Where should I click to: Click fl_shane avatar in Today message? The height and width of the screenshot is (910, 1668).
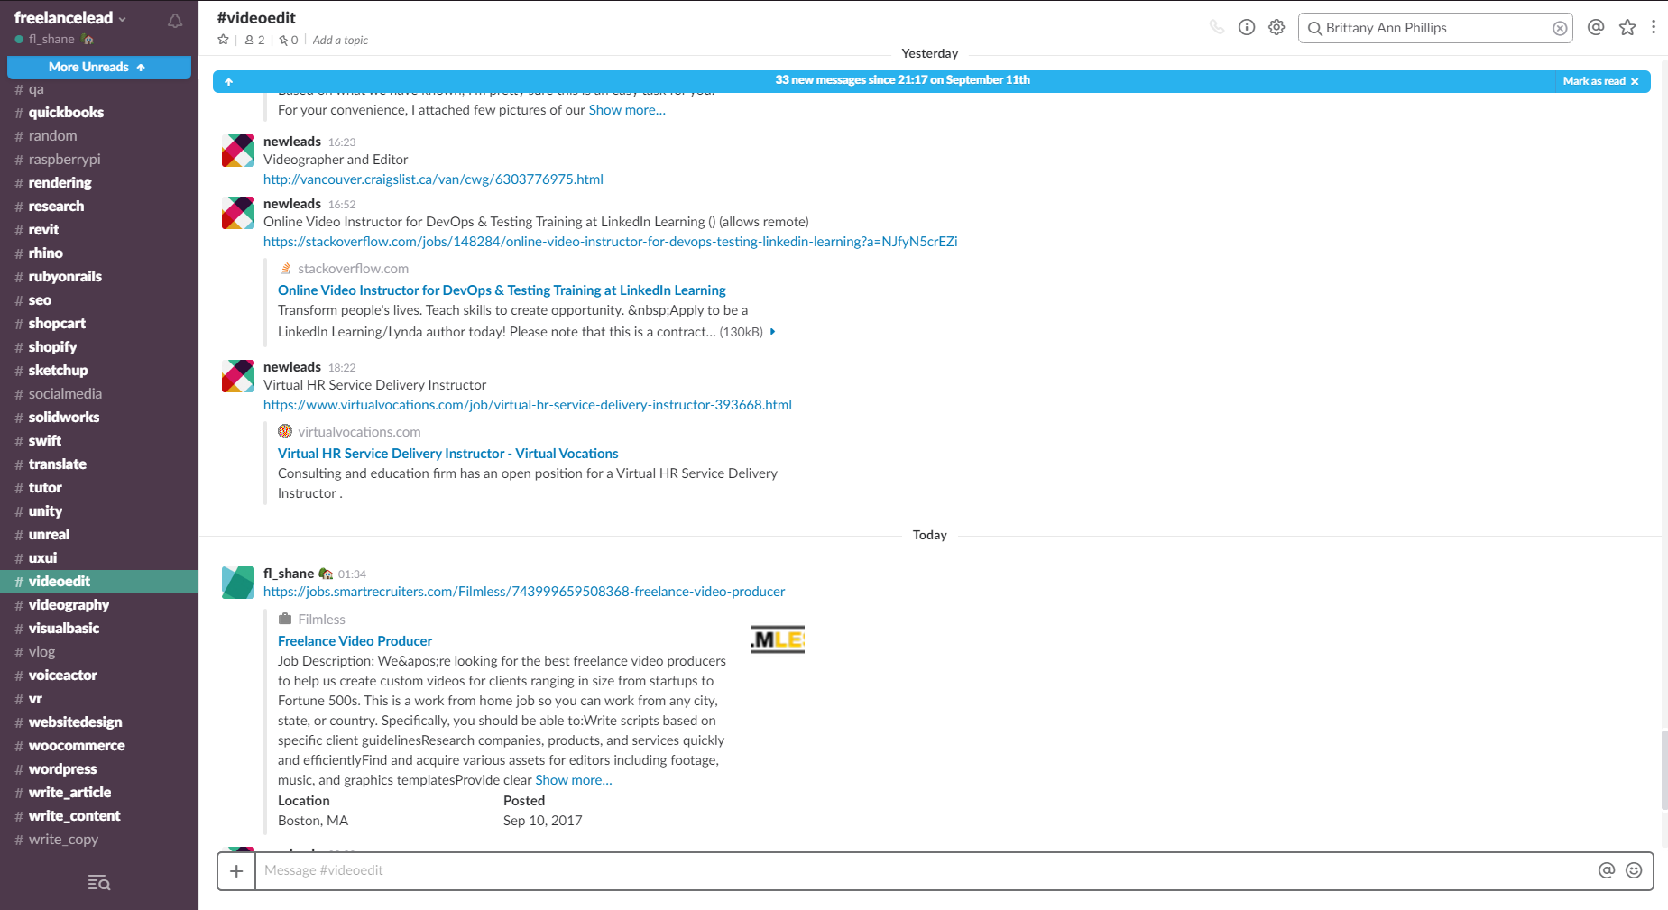238,583
